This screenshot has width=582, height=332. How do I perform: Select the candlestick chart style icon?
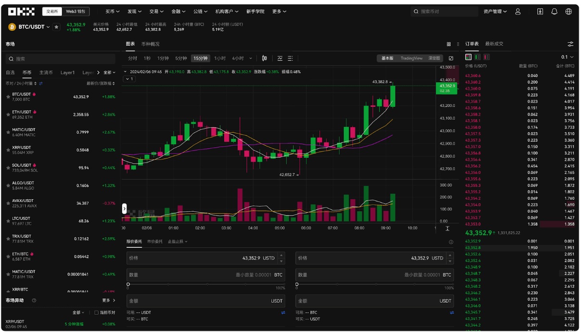pyautogui.click(x=264, y=58)
